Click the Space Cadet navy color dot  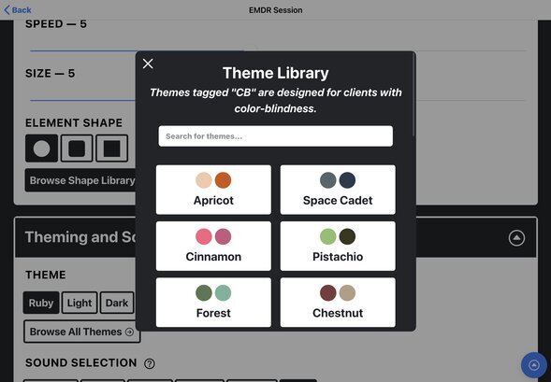point(348,180)
